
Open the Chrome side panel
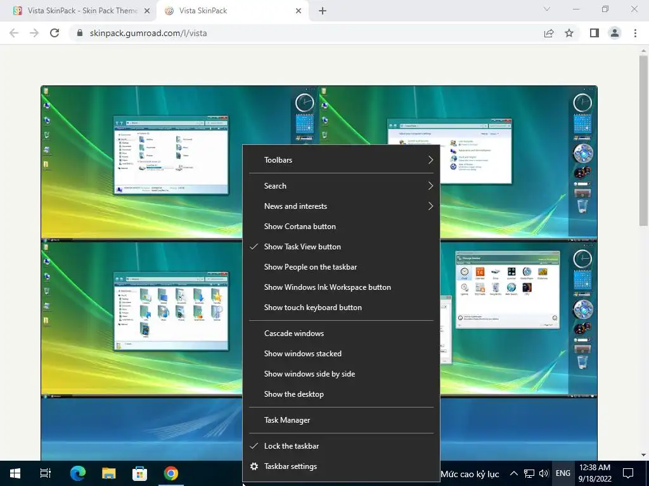(594, 33)
